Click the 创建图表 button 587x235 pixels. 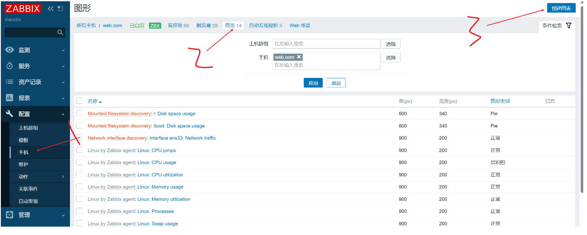pyautogui.click(x=561, y=8)
